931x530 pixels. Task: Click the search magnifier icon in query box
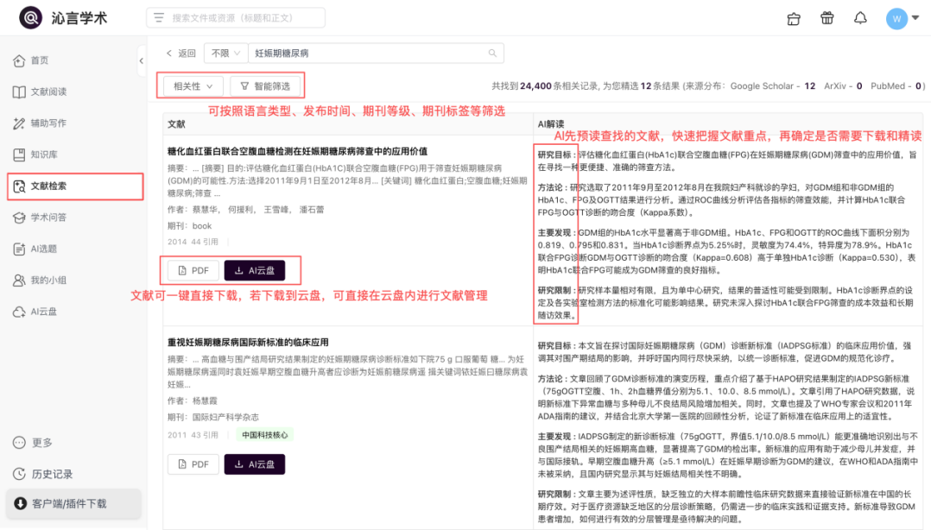pos(493,54)
